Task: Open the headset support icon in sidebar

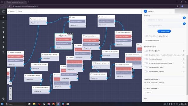Action: 3,42
